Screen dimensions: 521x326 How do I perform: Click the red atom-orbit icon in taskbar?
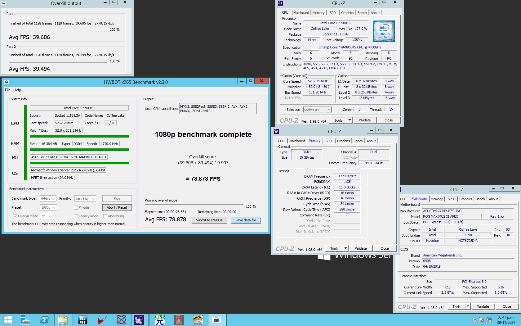pyautogui.click(x=121, y=320)
